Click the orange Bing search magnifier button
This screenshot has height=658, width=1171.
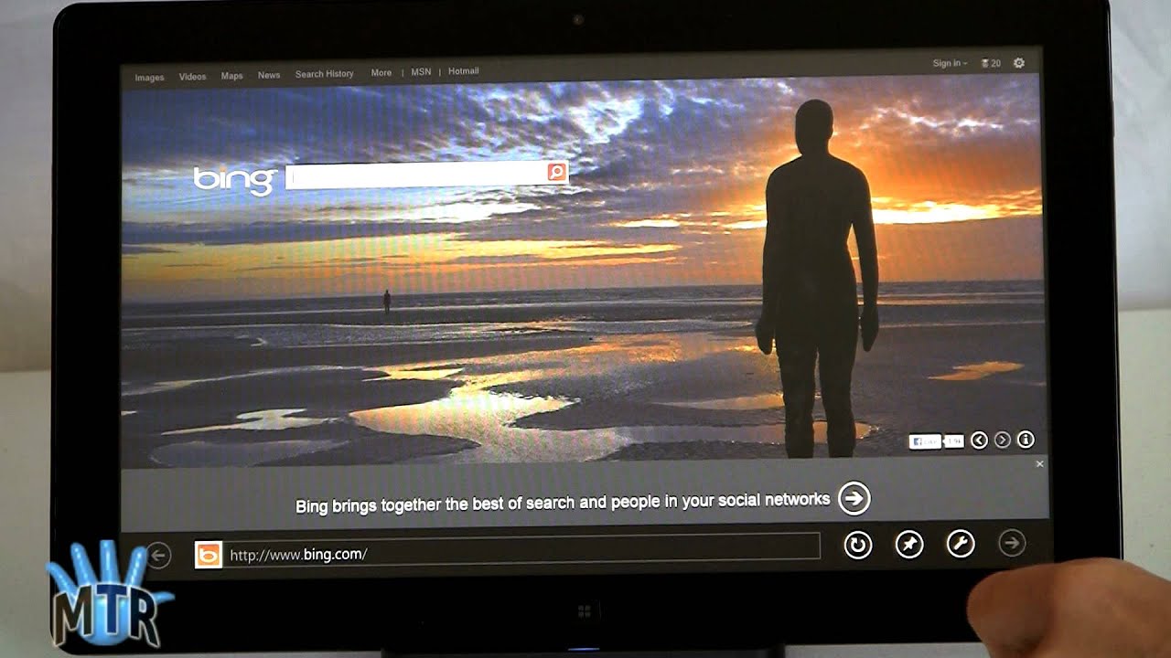[556, 172]
